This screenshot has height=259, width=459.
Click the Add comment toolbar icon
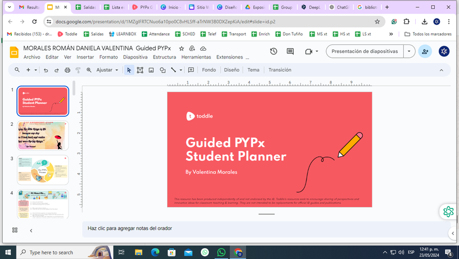(x=191, y=70)
